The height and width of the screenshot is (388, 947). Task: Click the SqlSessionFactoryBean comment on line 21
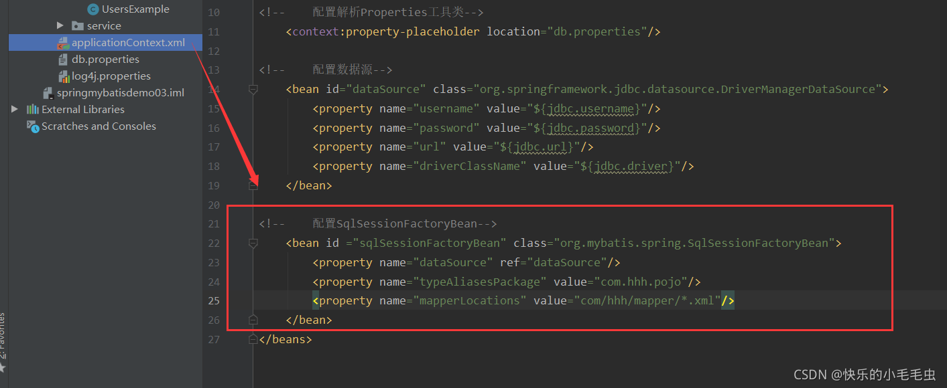tap(378, 223)
